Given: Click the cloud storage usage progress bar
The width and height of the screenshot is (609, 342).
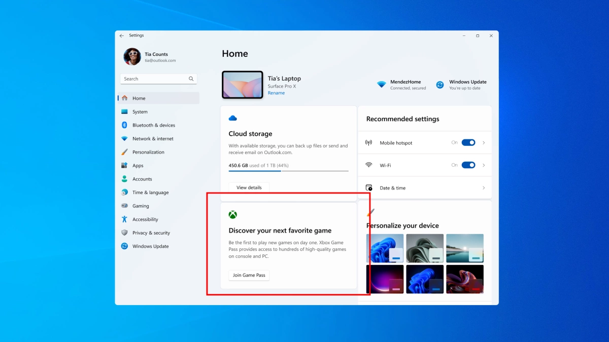Looking at the screenshot, I should (x=288, y=171).
